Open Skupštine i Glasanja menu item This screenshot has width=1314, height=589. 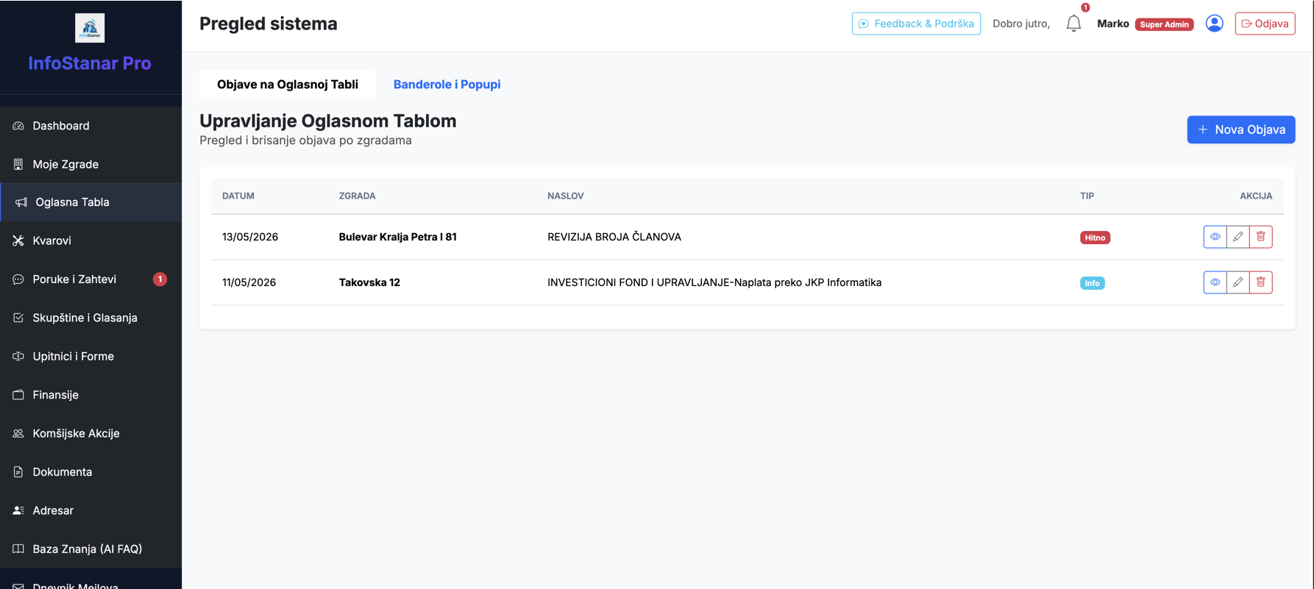click(x=90, y=318)
